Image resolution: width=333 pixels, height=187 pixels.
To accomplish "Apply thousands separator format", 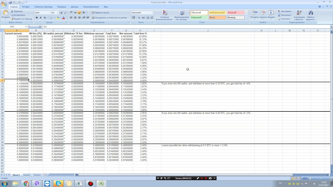I will coord(143,18).
